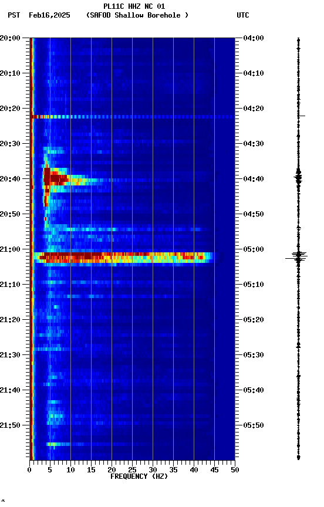Click the 05:20 UTC time label
Image resolution: width=324 pixels, height=507 pixels.
[x=254, y=320]
